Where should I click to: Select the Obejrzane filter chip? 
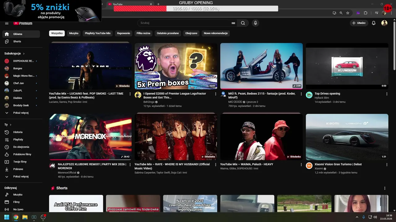191,33
